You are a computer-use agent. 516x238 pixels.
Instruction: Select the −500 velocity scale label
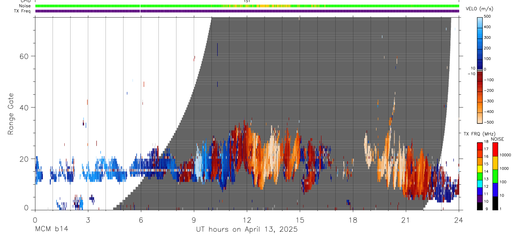tap(488, 122)
